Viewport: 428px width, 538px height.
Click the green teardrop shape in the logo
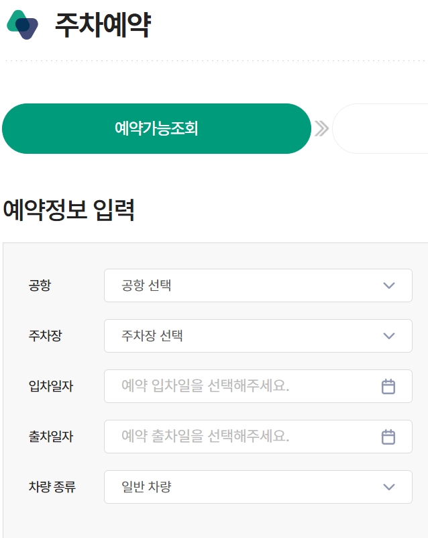[x=18, y=18]
